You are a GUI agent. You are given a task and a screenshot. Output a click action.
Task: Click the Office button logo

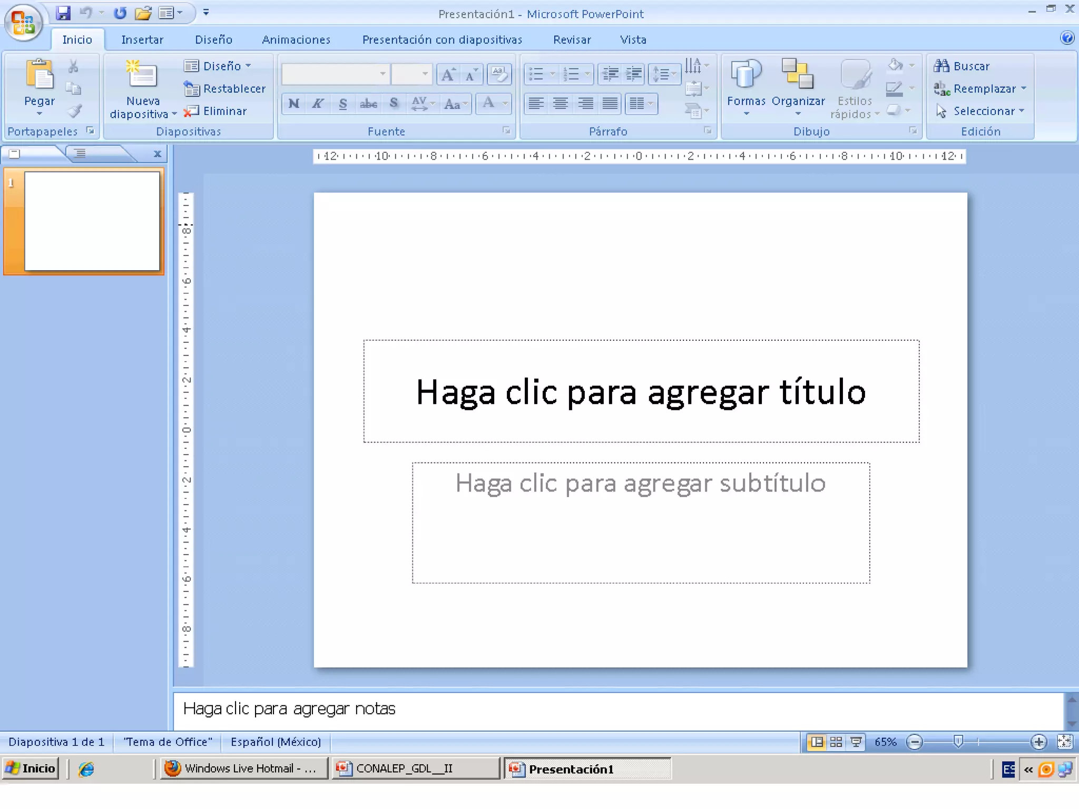tap(23, 23)
